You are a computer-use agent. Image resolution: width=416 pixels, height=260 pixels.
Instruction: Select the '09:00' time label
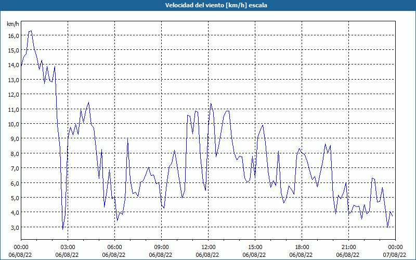pos(161,248)
